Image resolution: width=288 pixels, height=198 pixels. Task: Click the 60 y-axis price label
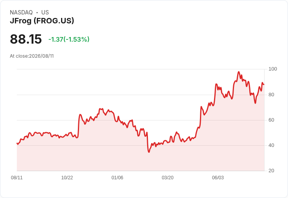click(x=271, y=120)
